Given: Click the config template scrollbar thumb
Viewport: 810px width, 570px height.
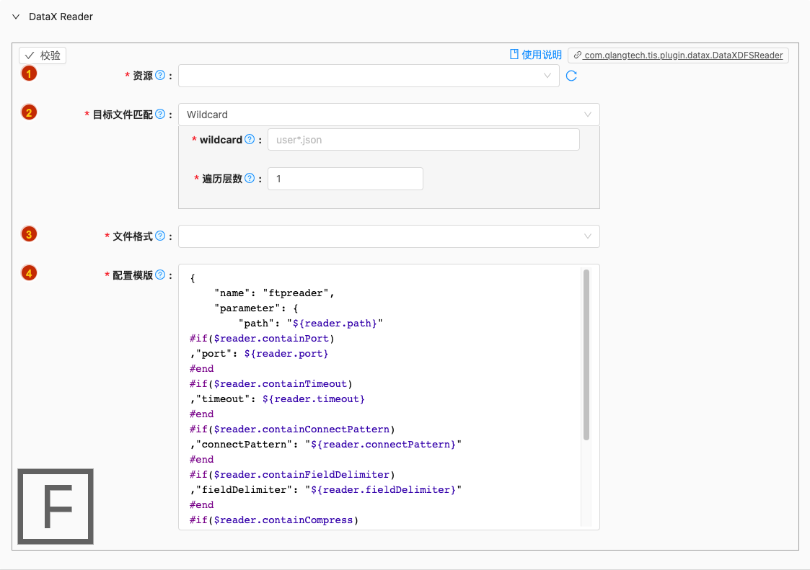Looking at the screenshot, I should [586, 355].
